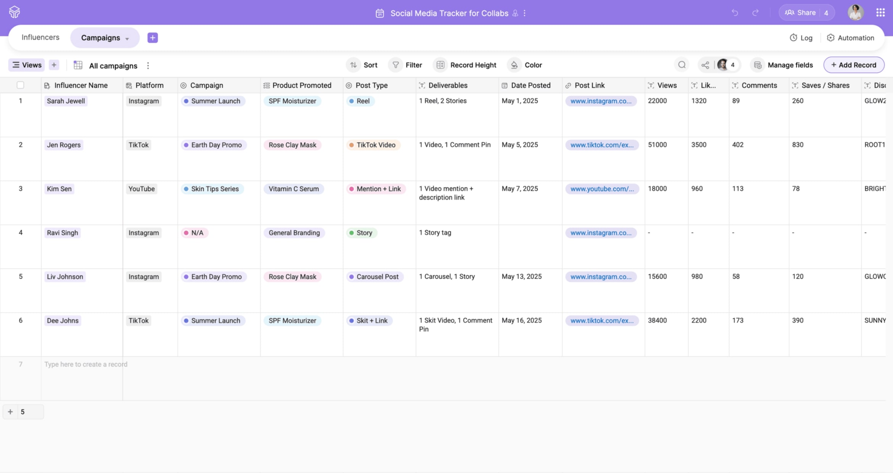Open the All campaigns view options menu
893x473 pixels.
pyautogui.click(x=148, y=66)
